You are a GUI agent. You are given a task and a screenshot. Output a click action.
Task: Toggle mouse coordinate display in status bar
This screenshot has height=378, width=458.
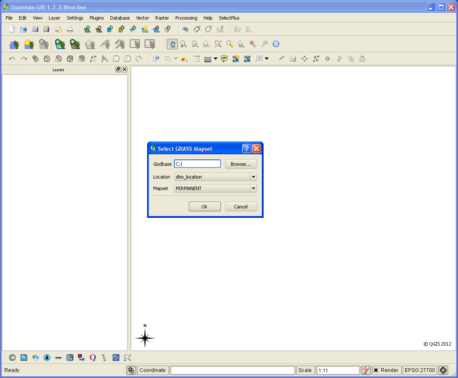pos(131,370)
